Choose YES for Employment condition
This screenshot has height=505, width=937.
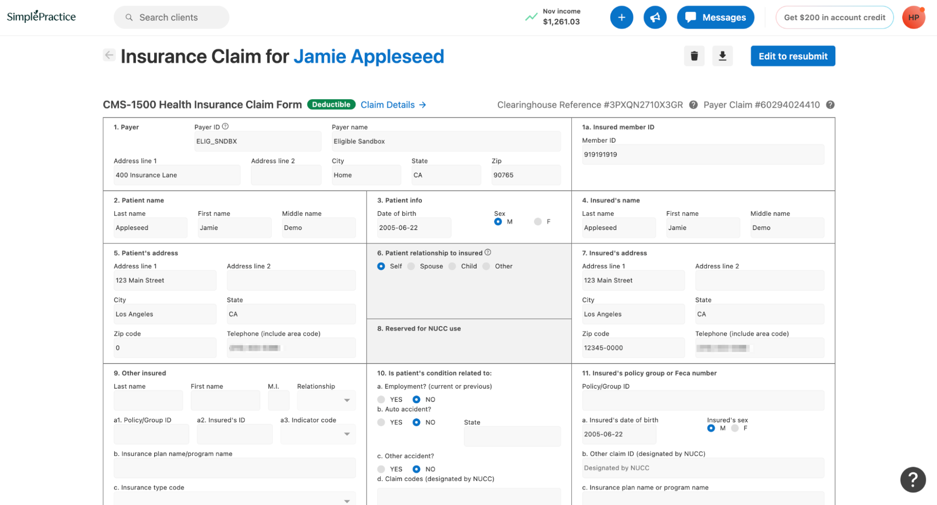[x=381, y=400]
